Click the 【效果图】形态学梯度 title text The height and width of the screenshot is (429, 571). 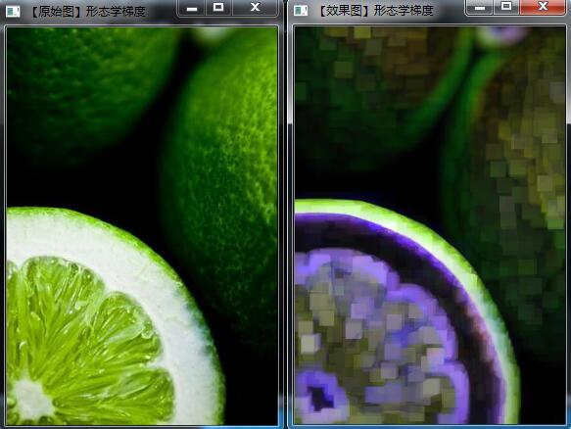(375, 11)
